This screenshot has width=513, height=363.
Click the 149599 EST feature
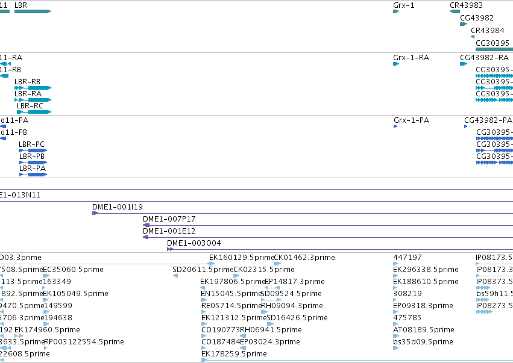pos(46,312)
